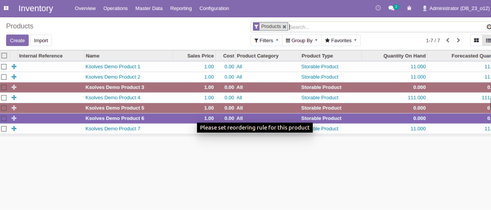Click Storable Product type of Product 2
Screen dimensions: 491x210
click(320, 77)
